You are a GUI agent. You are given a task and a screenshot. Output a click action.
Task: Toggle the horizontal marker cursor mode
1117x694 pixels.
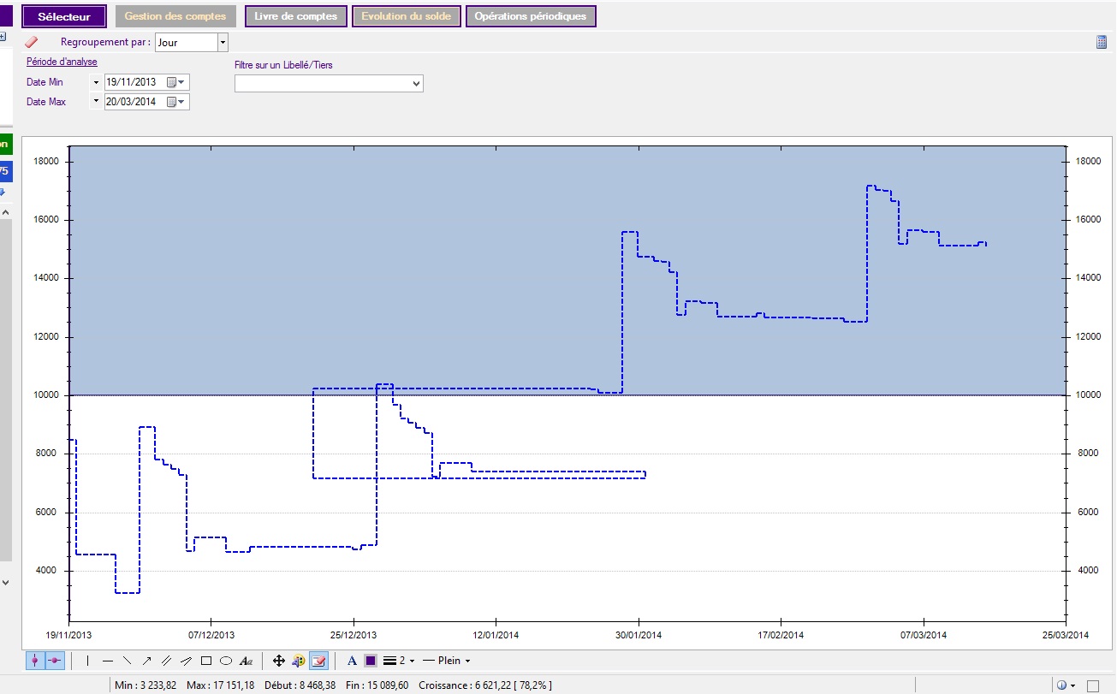56,661
